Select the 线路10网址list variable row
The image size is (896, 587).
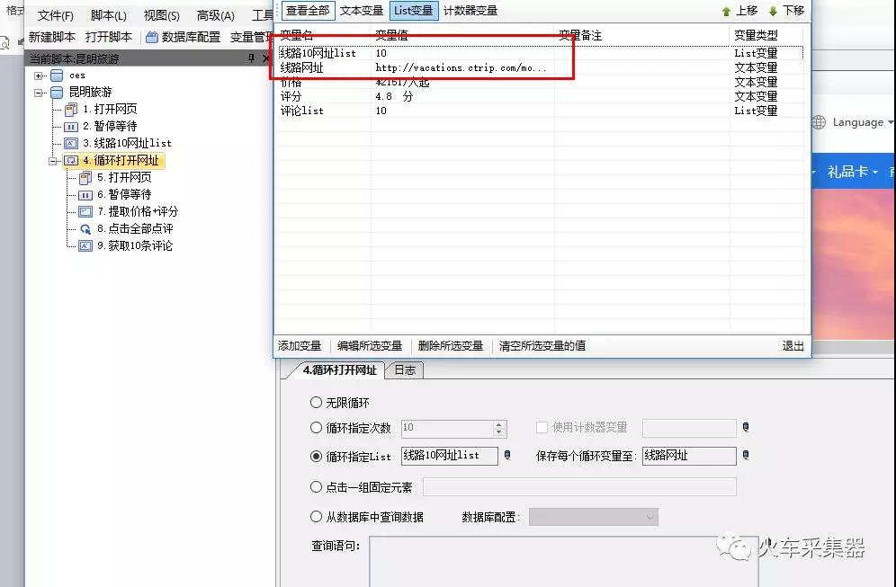541,53
